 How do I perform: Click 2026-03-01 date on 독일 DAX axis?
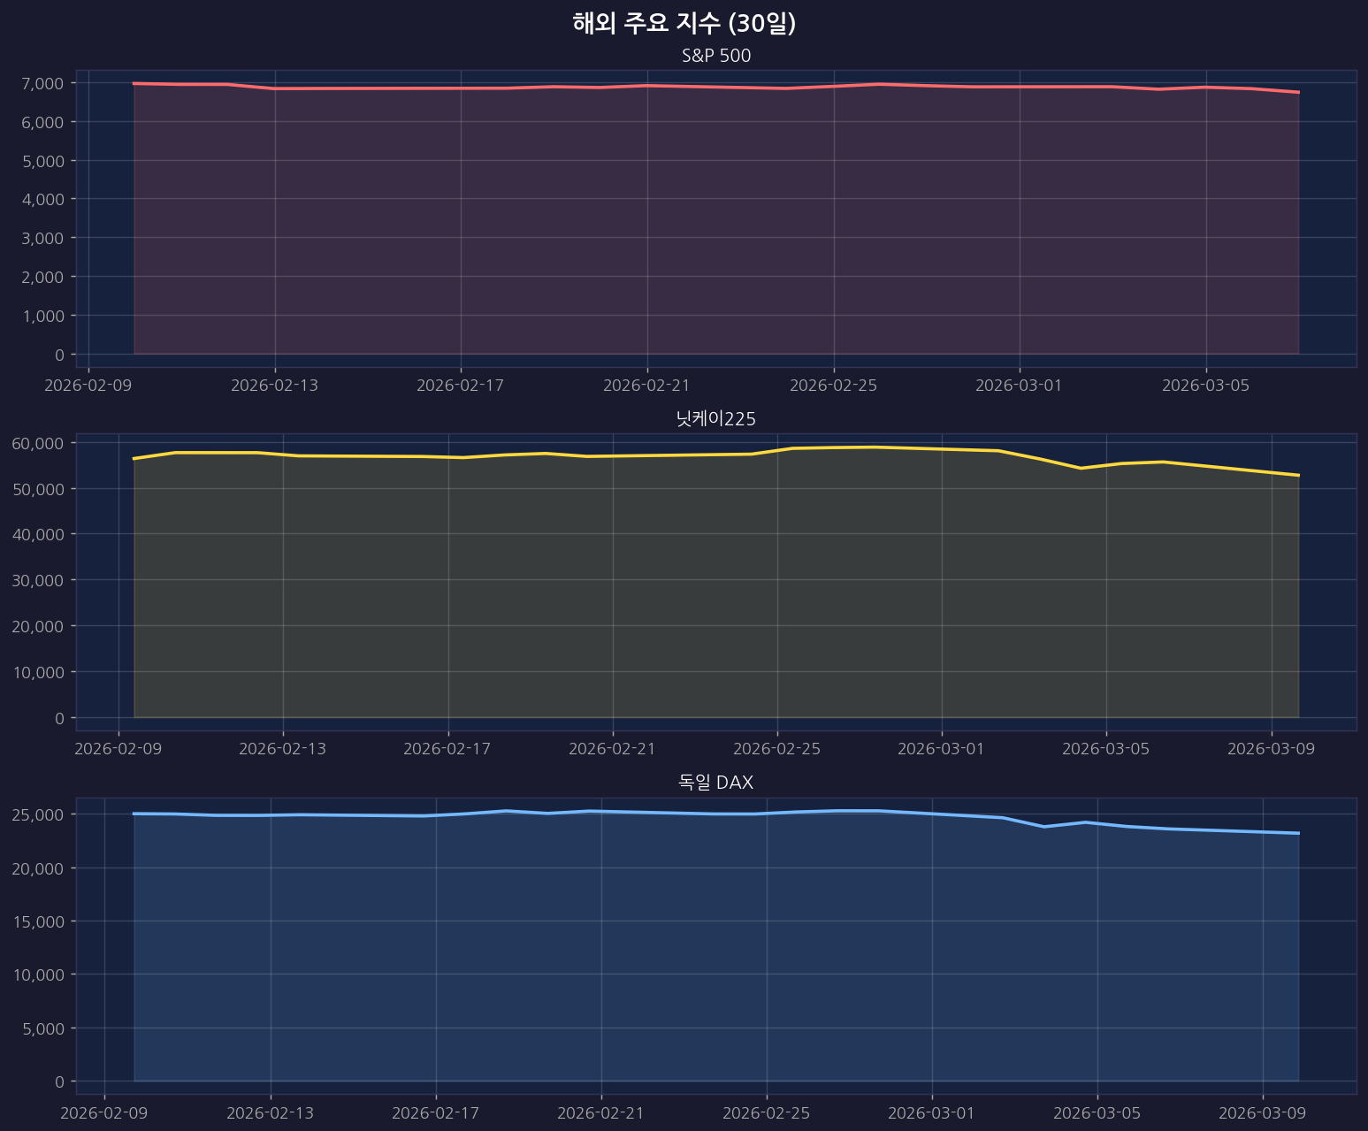pyautogui.click(x=931, y=1112)
